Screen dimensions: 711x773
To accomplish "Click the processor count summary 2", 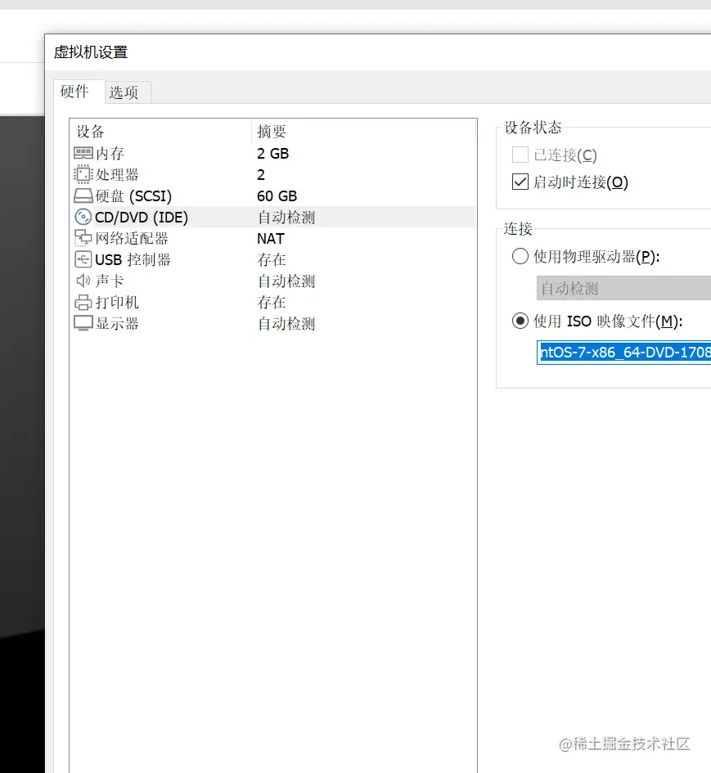I will (261, 174).
